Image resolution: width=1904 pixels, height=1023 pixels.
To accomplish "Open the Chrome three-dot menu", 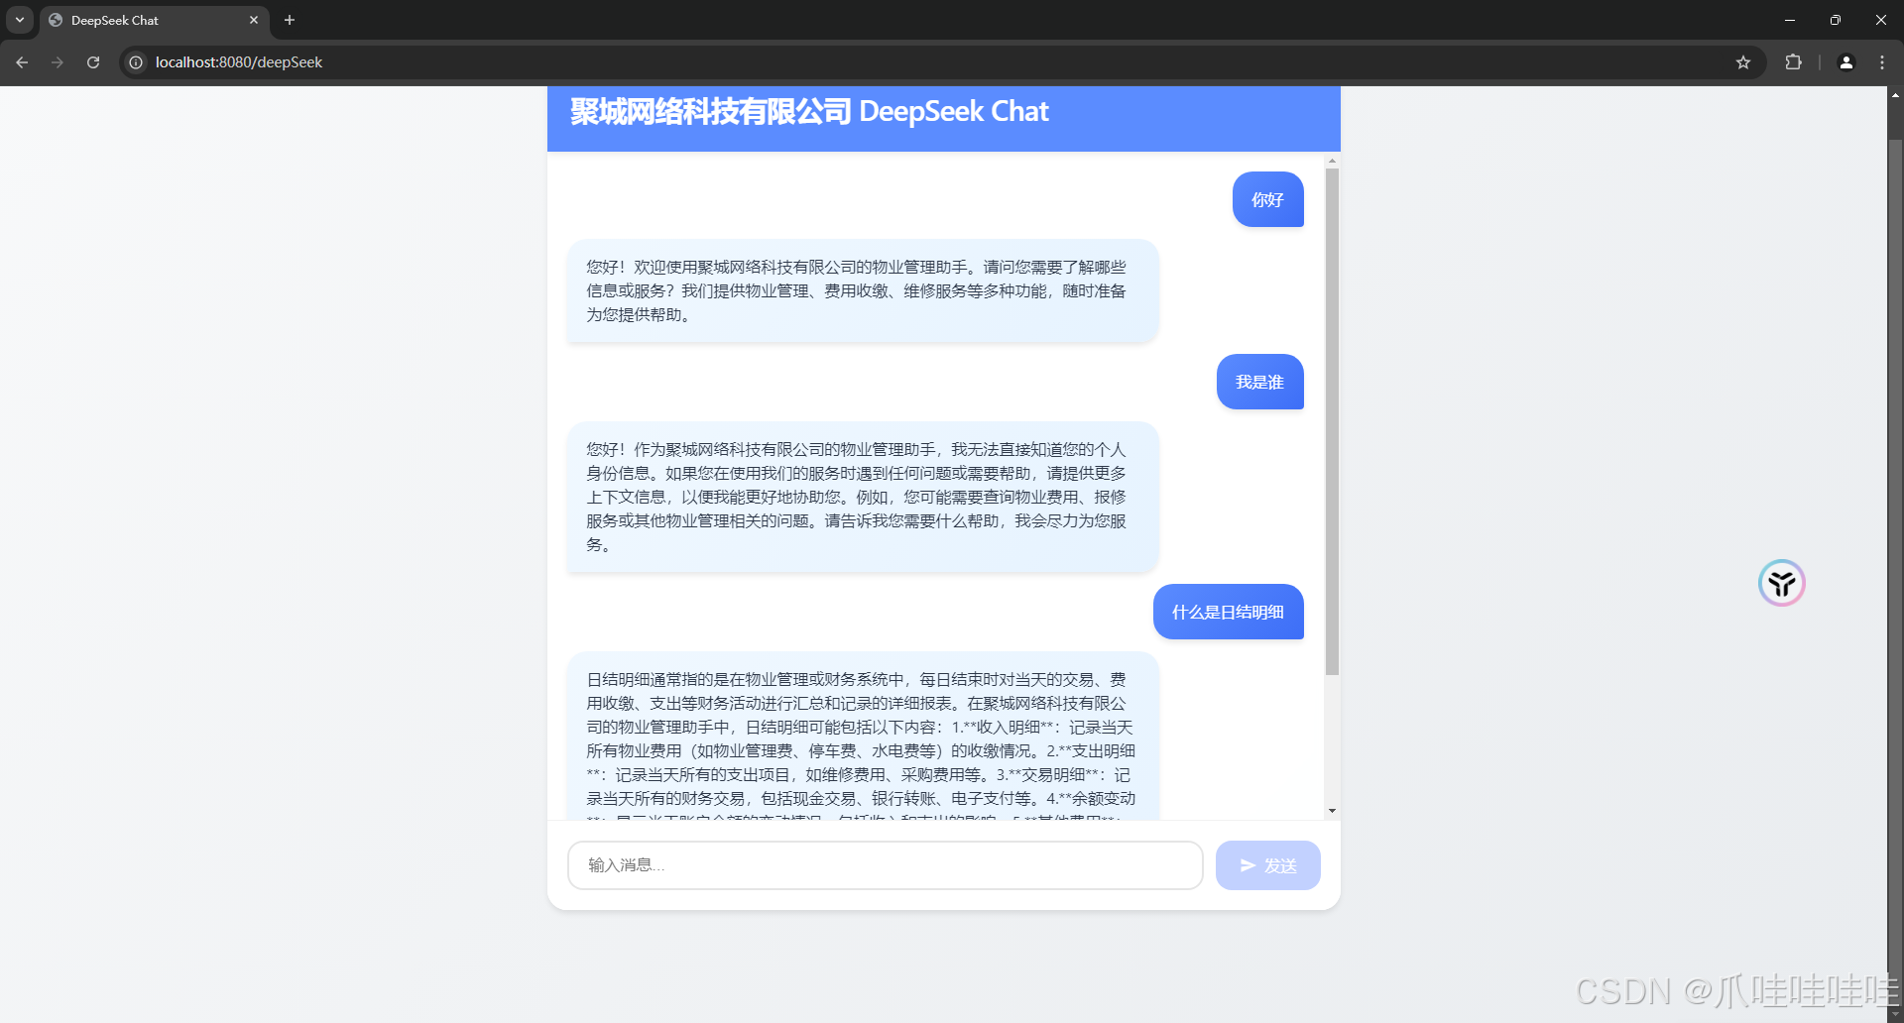I will [x=1882, y=62].
